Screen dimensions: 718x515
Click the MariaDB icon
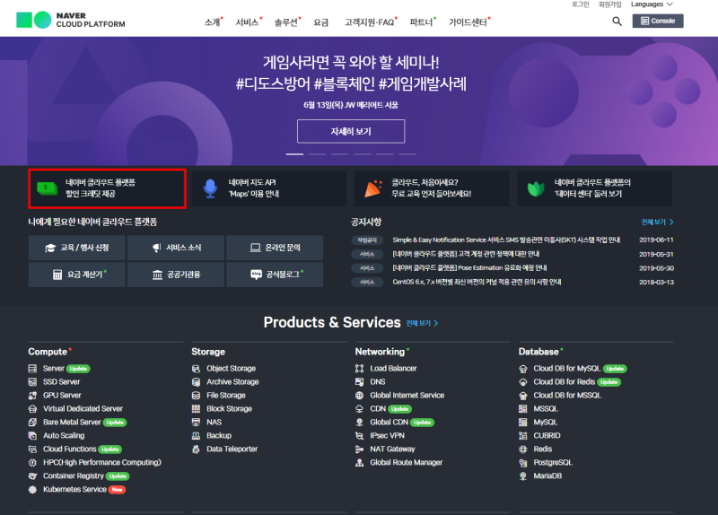pyautogui.click(x=523, y=476)
